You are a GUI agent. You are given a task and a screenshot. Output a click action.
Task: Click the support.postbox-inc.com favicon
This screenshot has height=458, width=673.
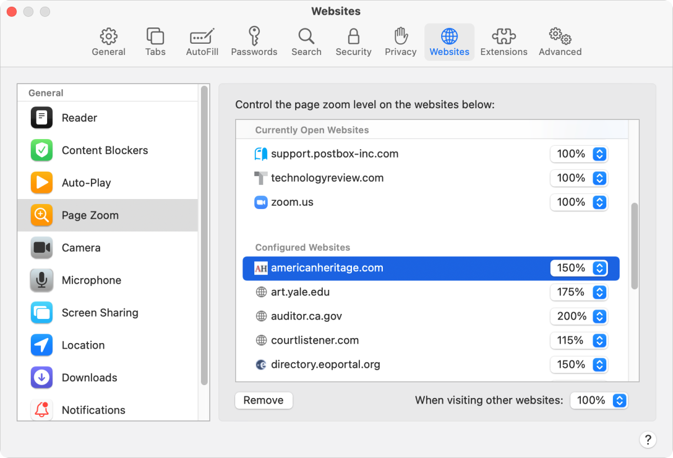point(261,154)
